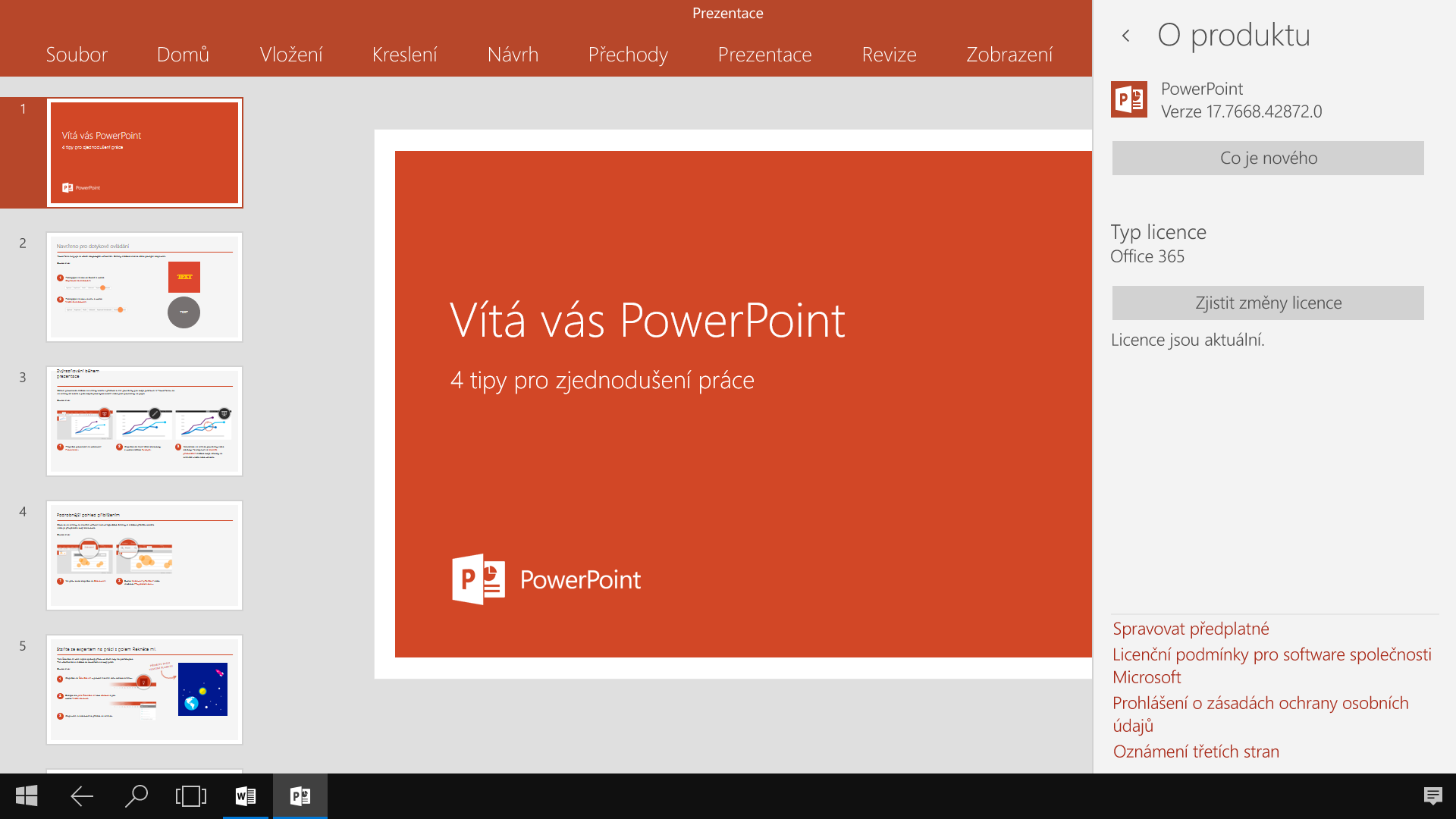Viewport: 1456px width, 819px height.
Task: Switch to the Návrh tab
Action: [x=513, y=55]
